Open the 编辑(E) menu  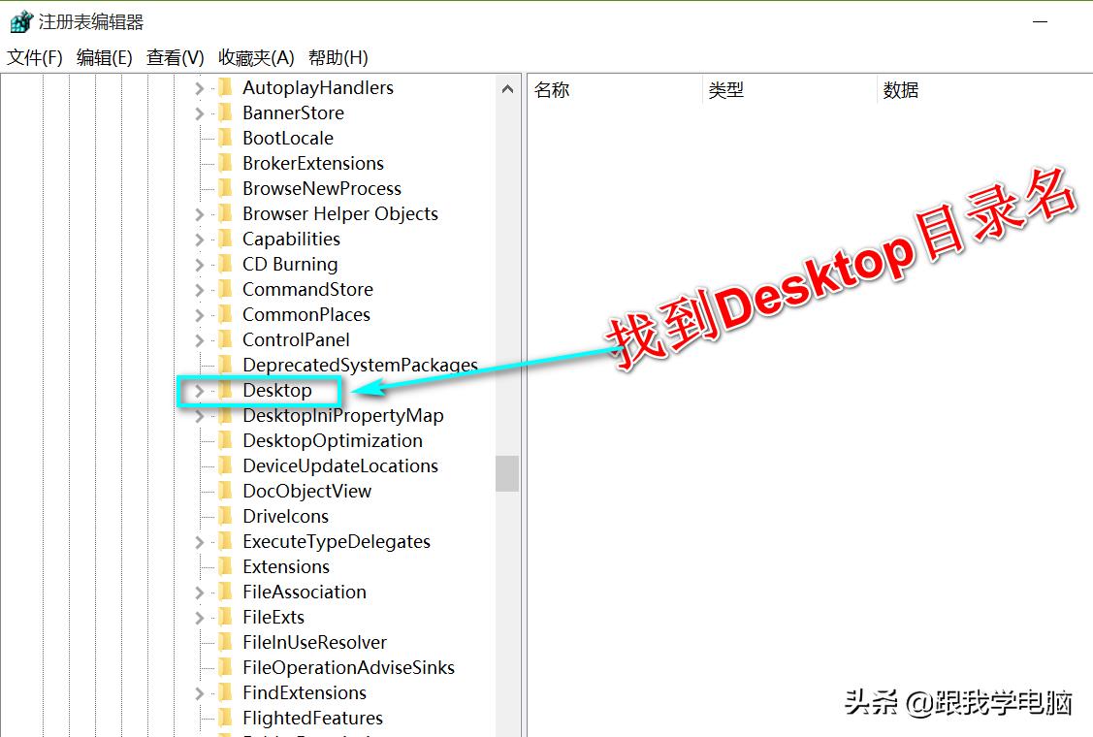point(105,57)
